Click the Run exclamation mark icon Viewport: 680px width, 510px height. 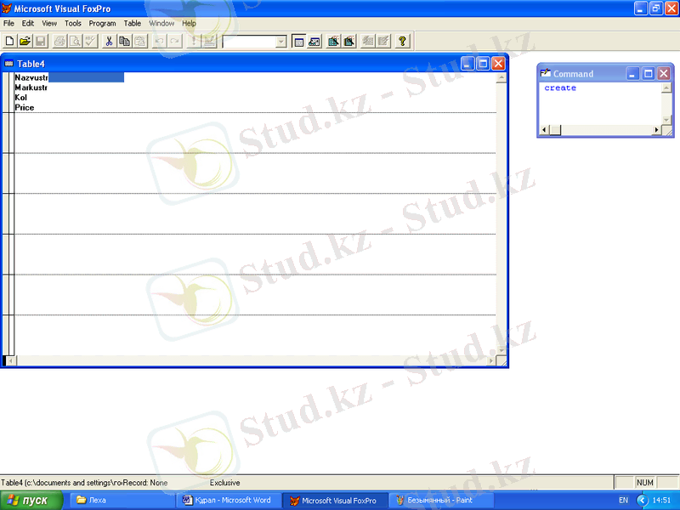click(x=194, y=41)
